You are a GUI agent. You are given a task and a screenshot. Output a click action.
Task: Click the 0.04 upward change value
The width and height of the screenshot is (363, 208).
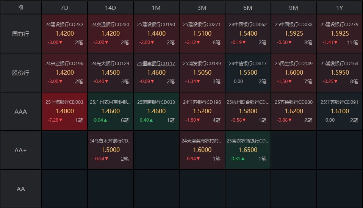[x=100, y=120]
